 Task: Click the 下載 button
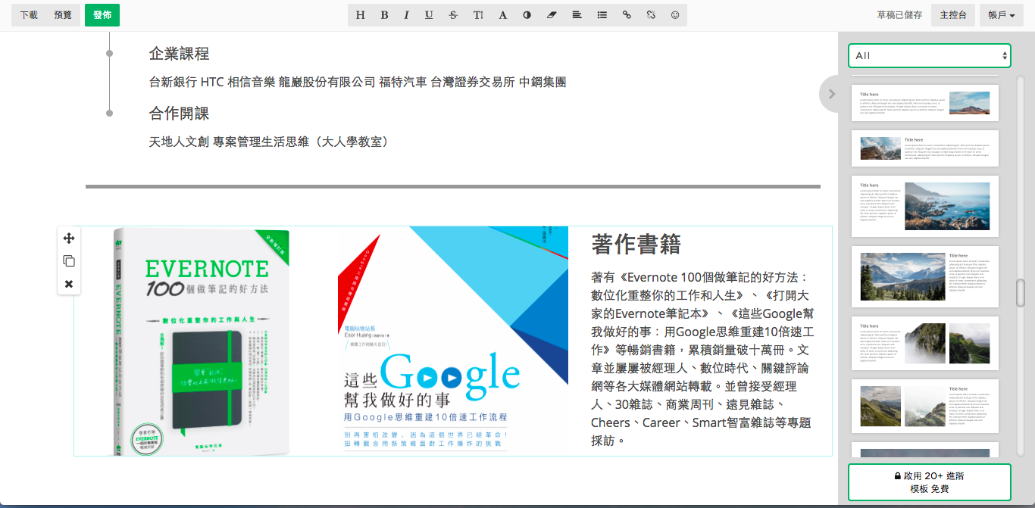click(29, 15)
